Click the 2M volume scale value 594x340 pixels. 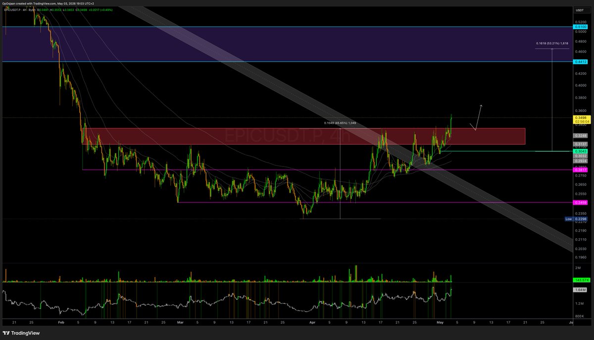pyautogui.click(x=578, y=268)
